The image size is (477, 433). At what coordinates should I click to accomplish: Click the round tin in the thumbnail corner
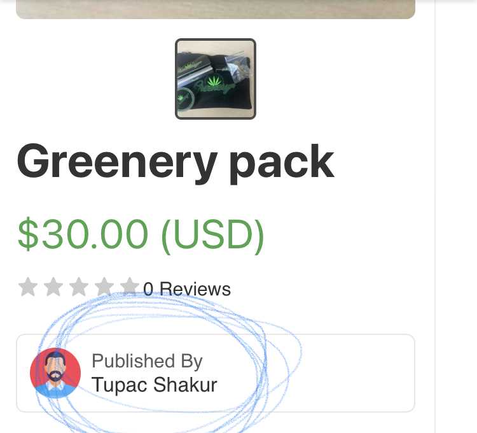(x=185, y=98)
